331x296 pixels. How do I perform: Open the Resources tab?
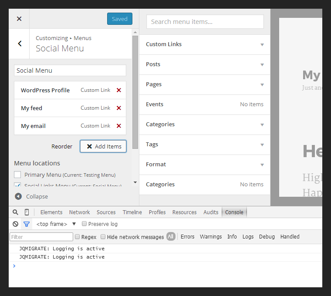pos(184,212)
